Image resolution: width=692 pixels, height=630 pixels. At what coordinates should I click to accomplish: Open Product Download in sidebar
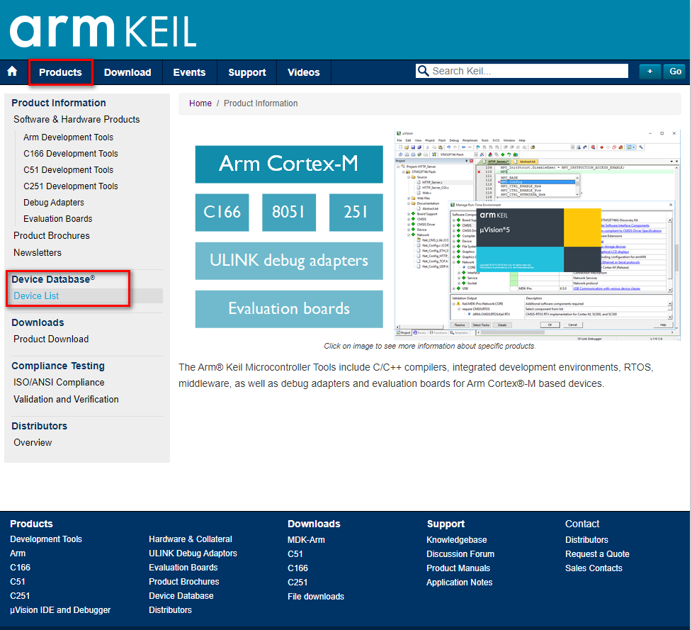[x=51, y=339]
